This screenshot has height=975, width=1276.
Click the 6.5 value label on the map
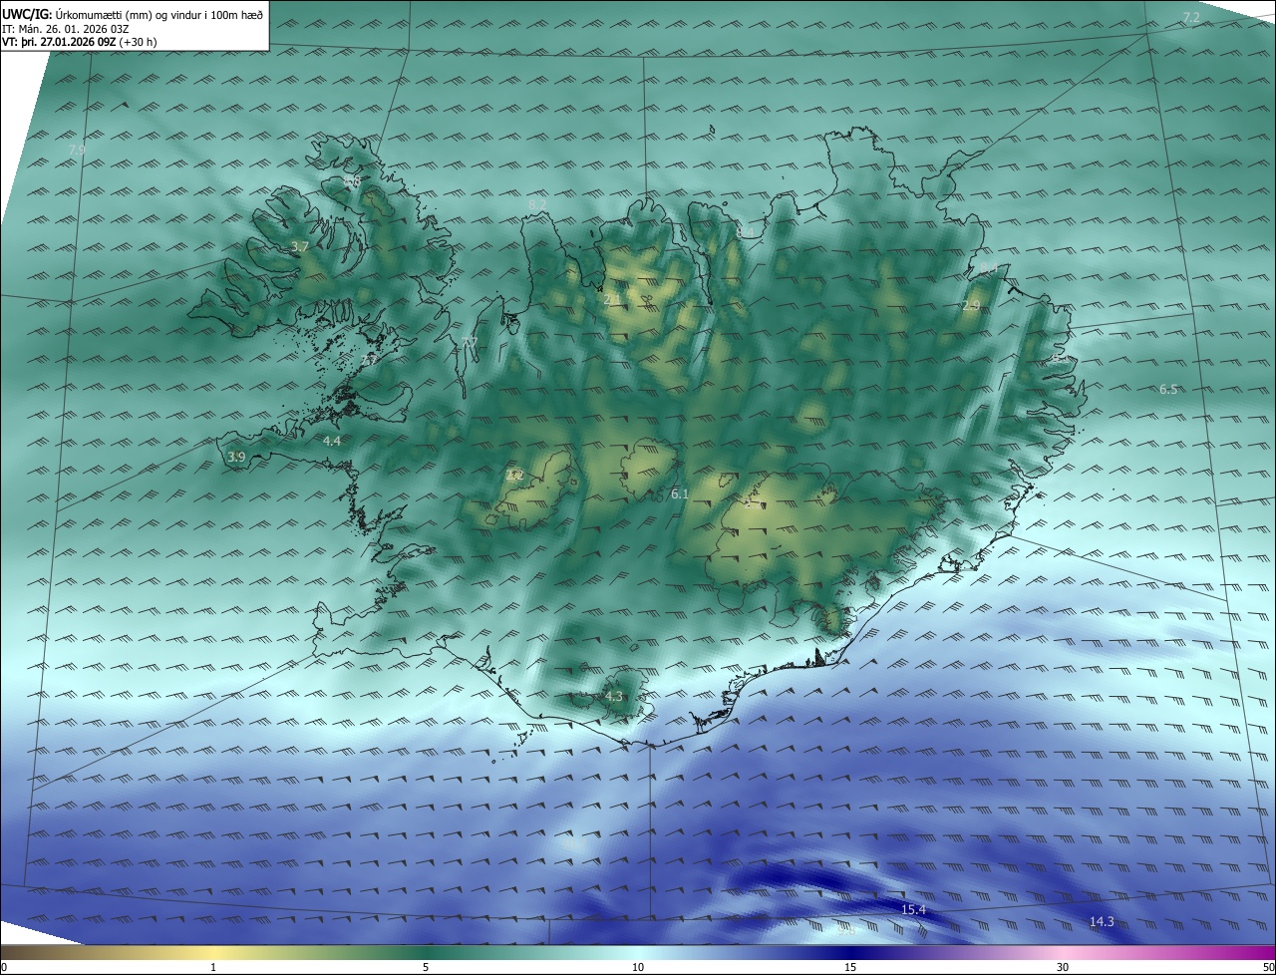tap(1168, 390)
